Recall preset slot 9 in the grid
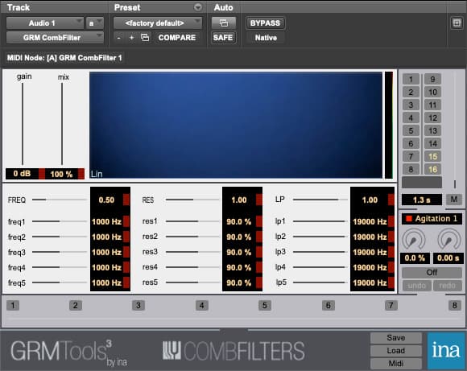Screen dimensions: 467x371 tap(432, 79)
